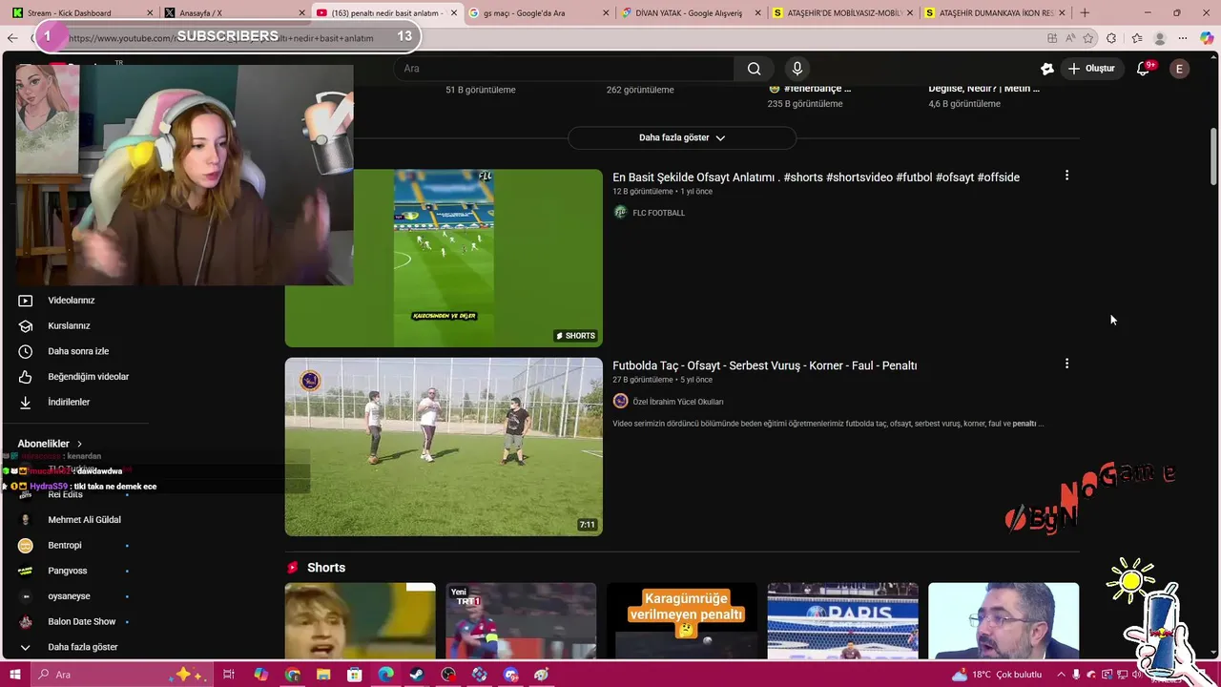Open Futbolda Taç - Ofsayt - Serbest Vuruş title
Screen dimensions: 1221x687
pos(764,365)
